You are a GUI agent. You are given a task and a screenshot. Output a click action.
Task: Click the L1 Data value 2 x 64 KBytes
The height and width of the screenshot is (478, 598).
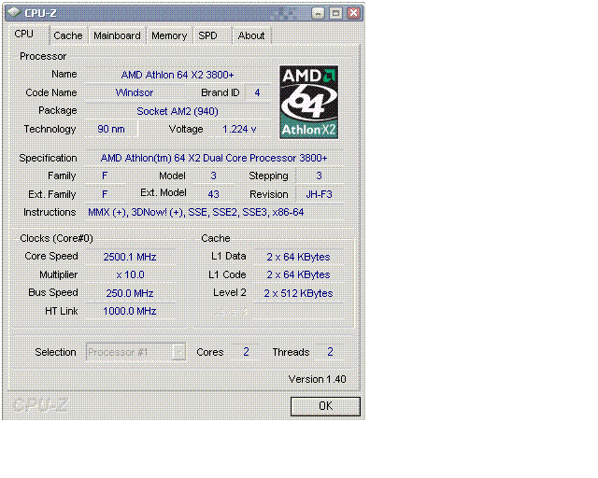(x=298, y=257)
